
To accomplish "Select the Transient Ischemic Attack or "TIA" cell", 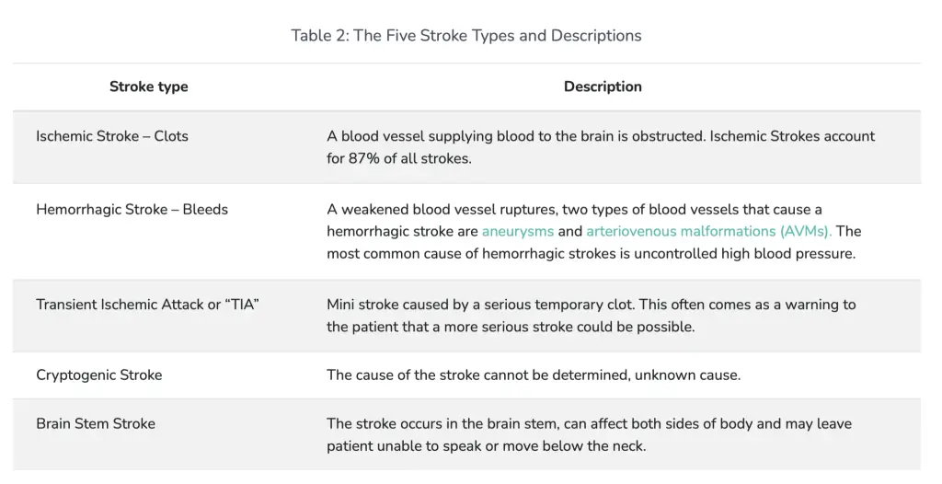I will point(147,305).
